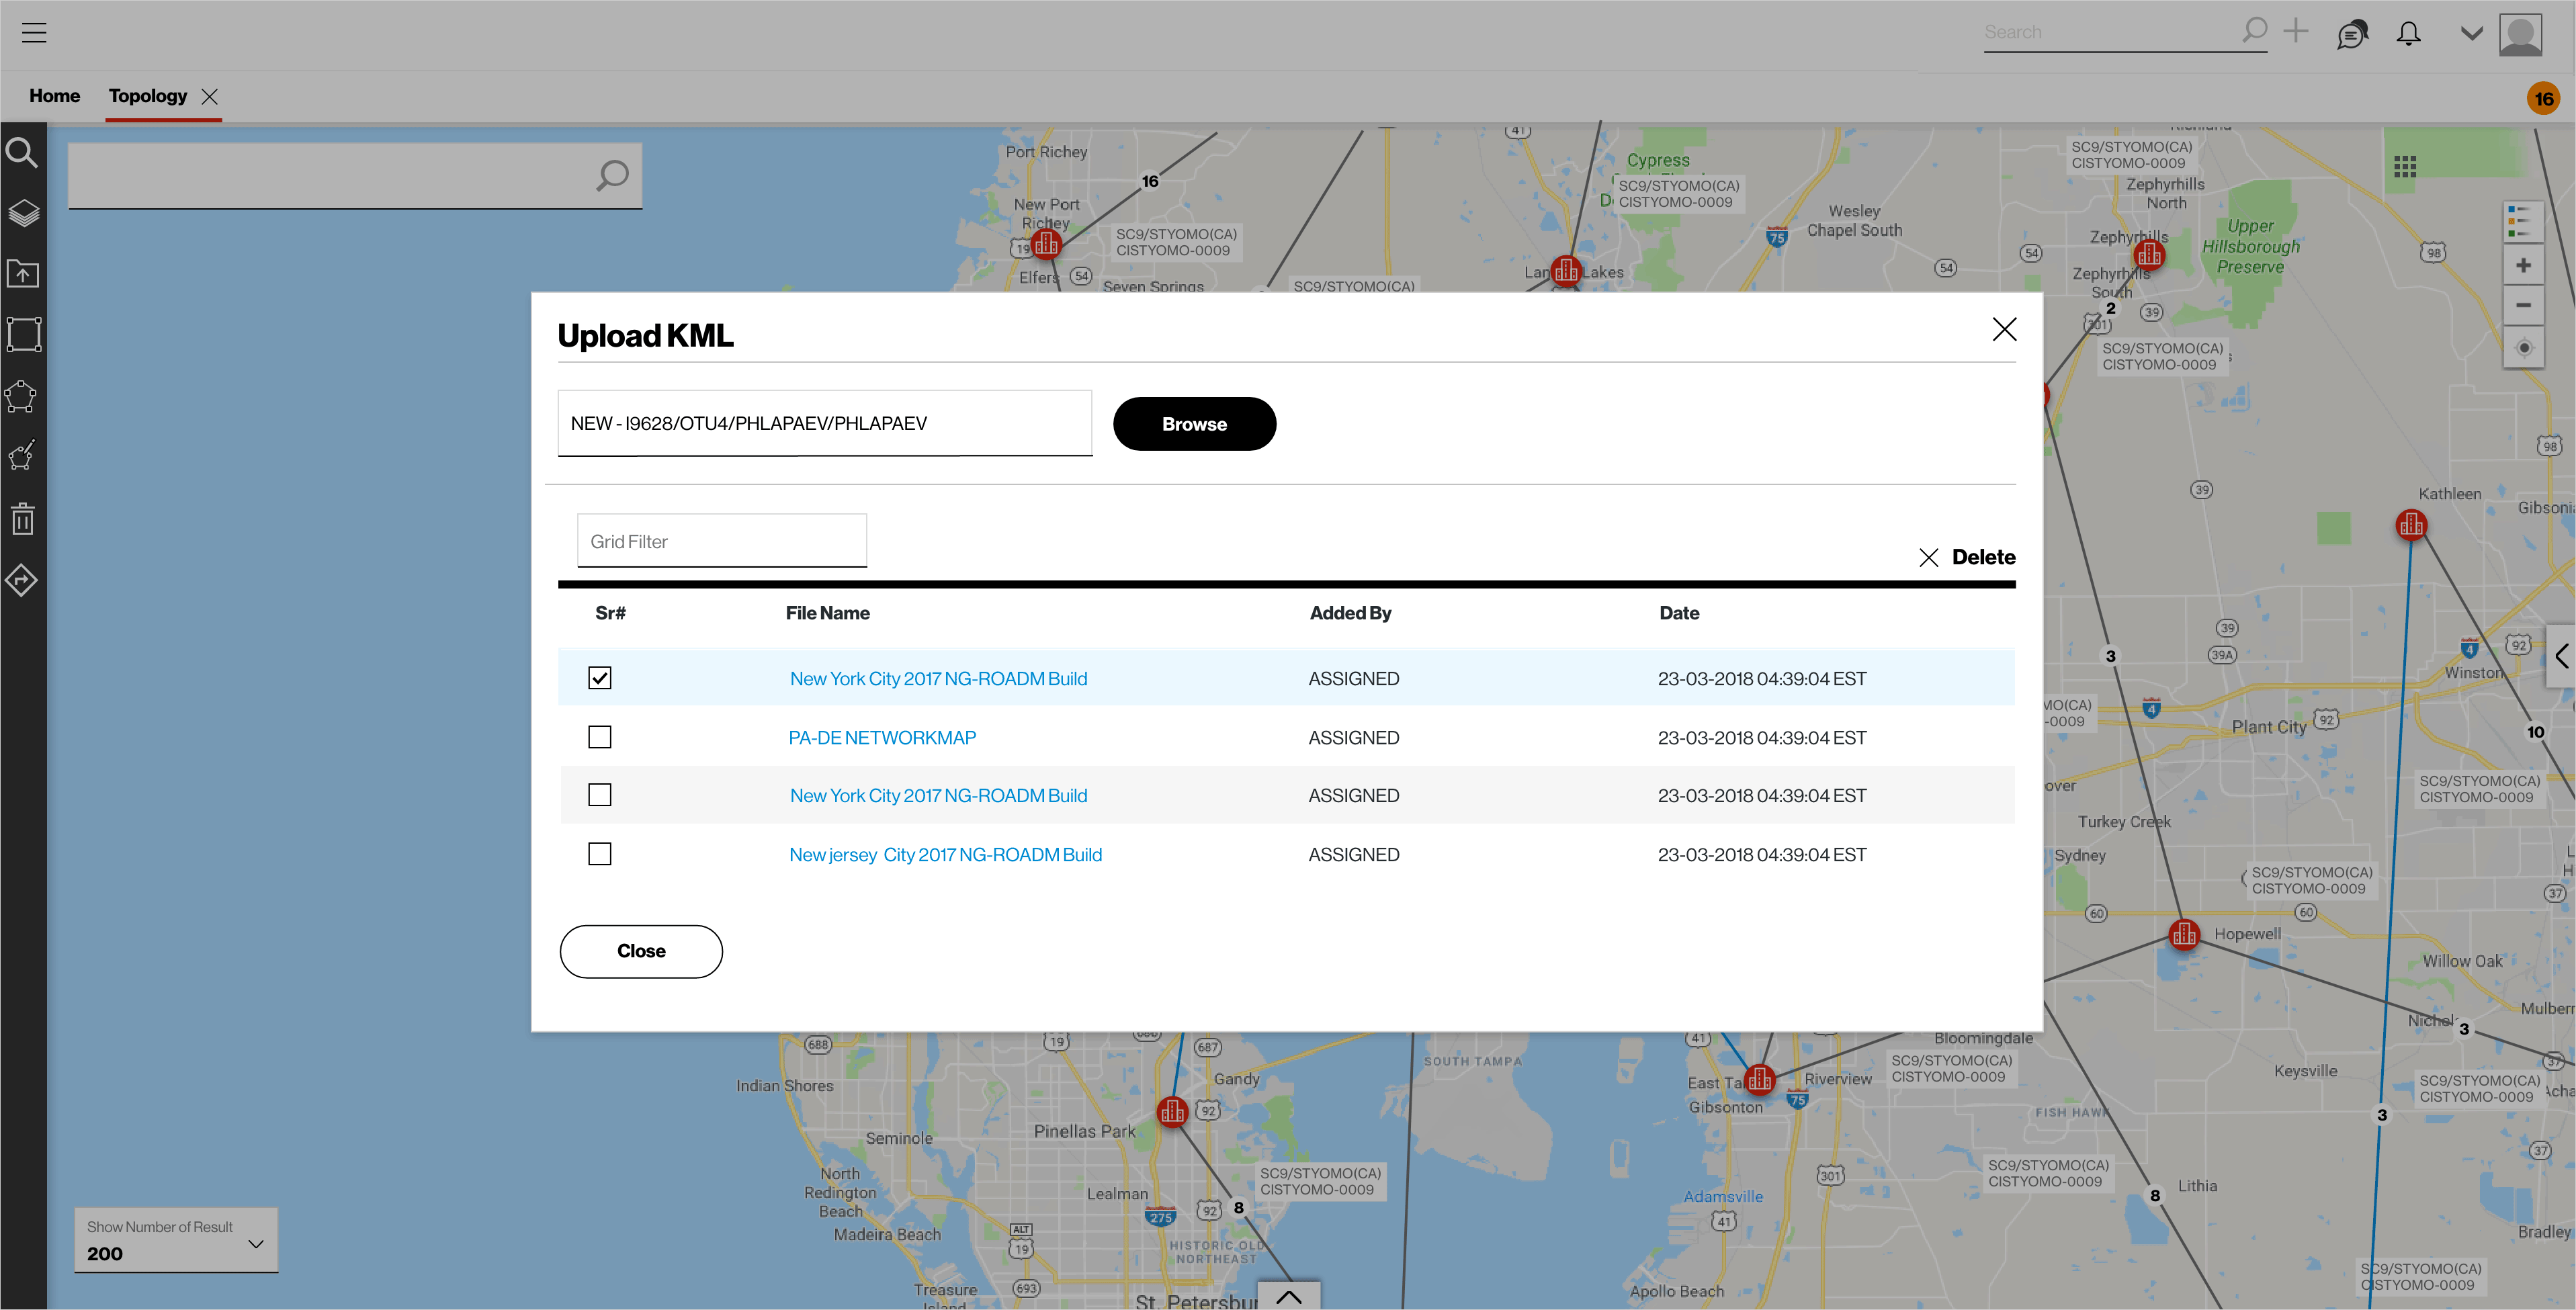This screenshot has width=2576, height=1310.
Task: Open the hamburger menu top left
Action: point(35,32)
